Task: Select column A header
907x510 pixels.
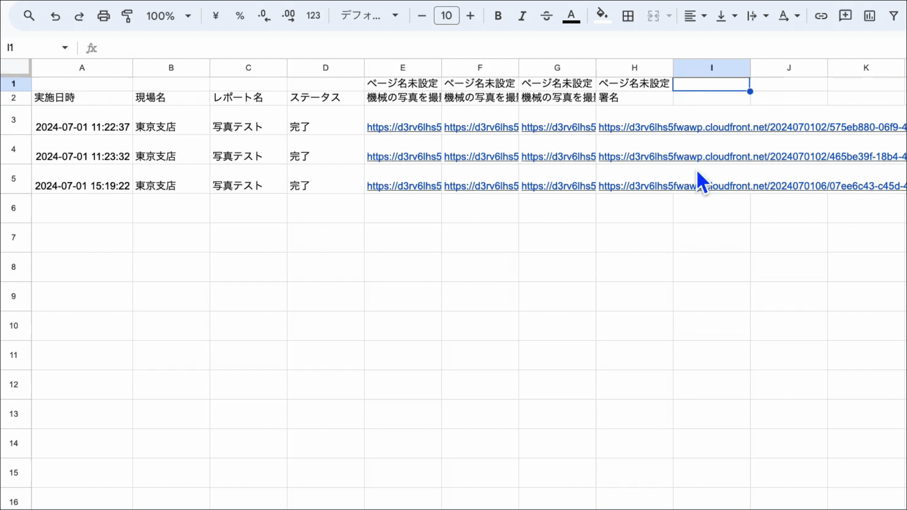Action: 82,68
